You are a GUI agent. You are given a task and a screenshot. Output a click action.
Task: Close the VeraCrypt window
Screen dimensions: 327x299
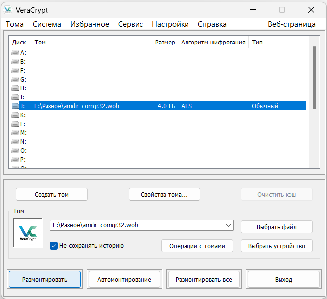[311, 10]
